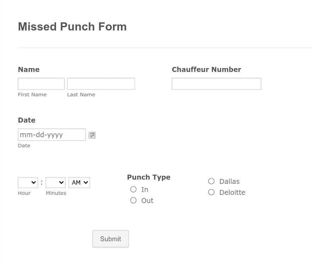Viewport: 330px width, 265px height.
Task: Click the "Missed Punch Form" heading
Action: click(x=72, y=27)
